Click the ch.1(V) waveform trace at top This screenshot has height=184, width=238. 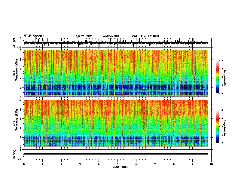point(116,43)
